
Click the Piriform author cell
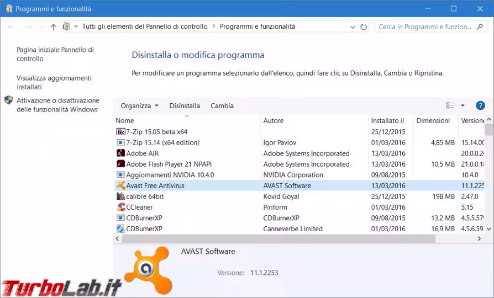click(x=275, y=207)
